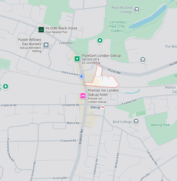Click the green pin below Lamorbey Park
The image size is (177, 181).
pyautogui.click(x=100, y=41)
